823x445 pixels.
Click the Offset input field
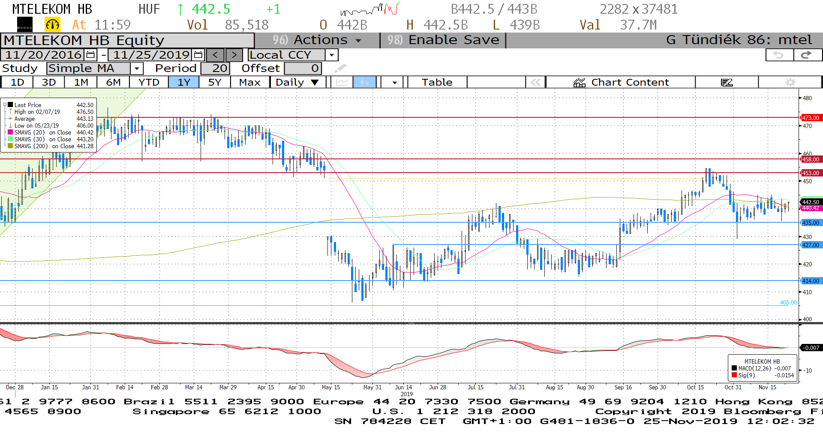coord(303,68)
